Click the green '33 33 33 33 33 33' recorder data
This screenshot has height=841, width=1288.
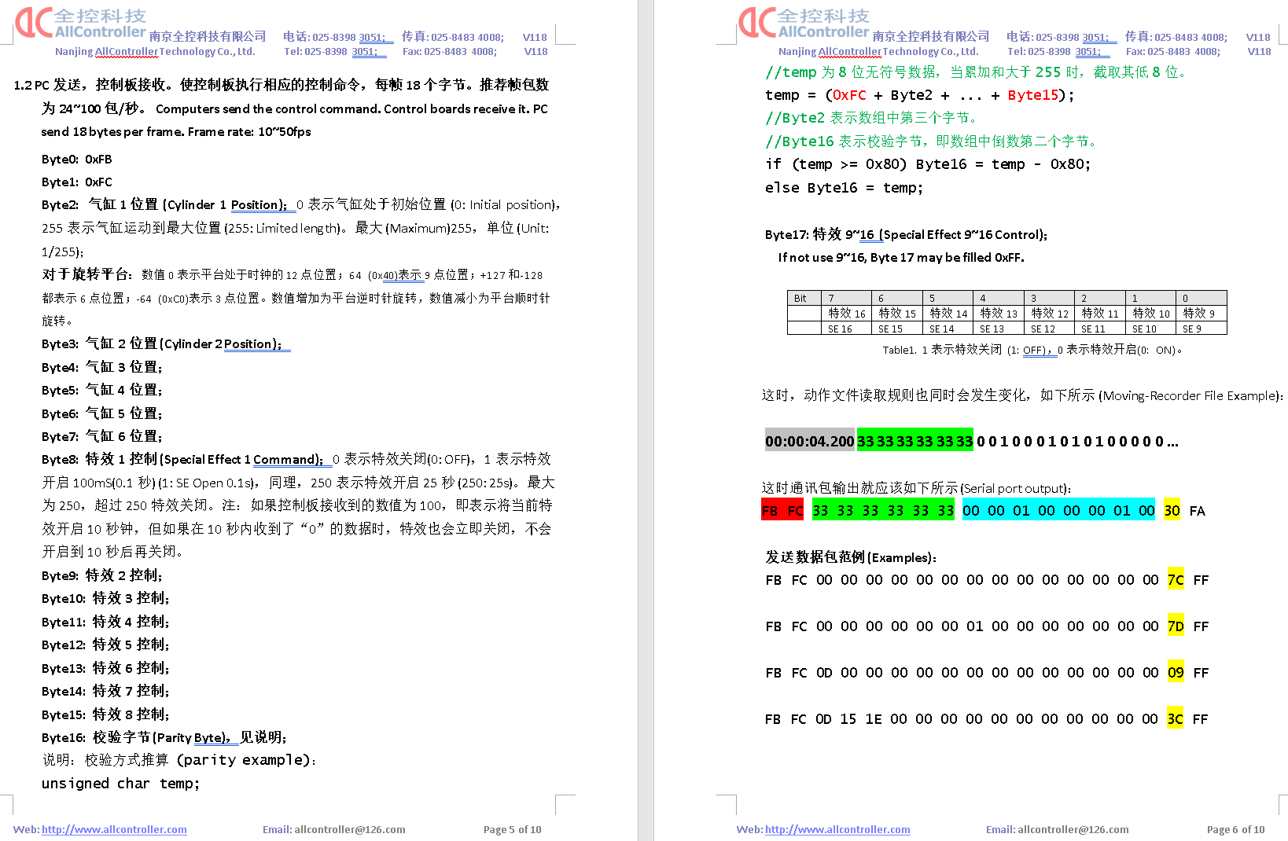tap(915, 442)
